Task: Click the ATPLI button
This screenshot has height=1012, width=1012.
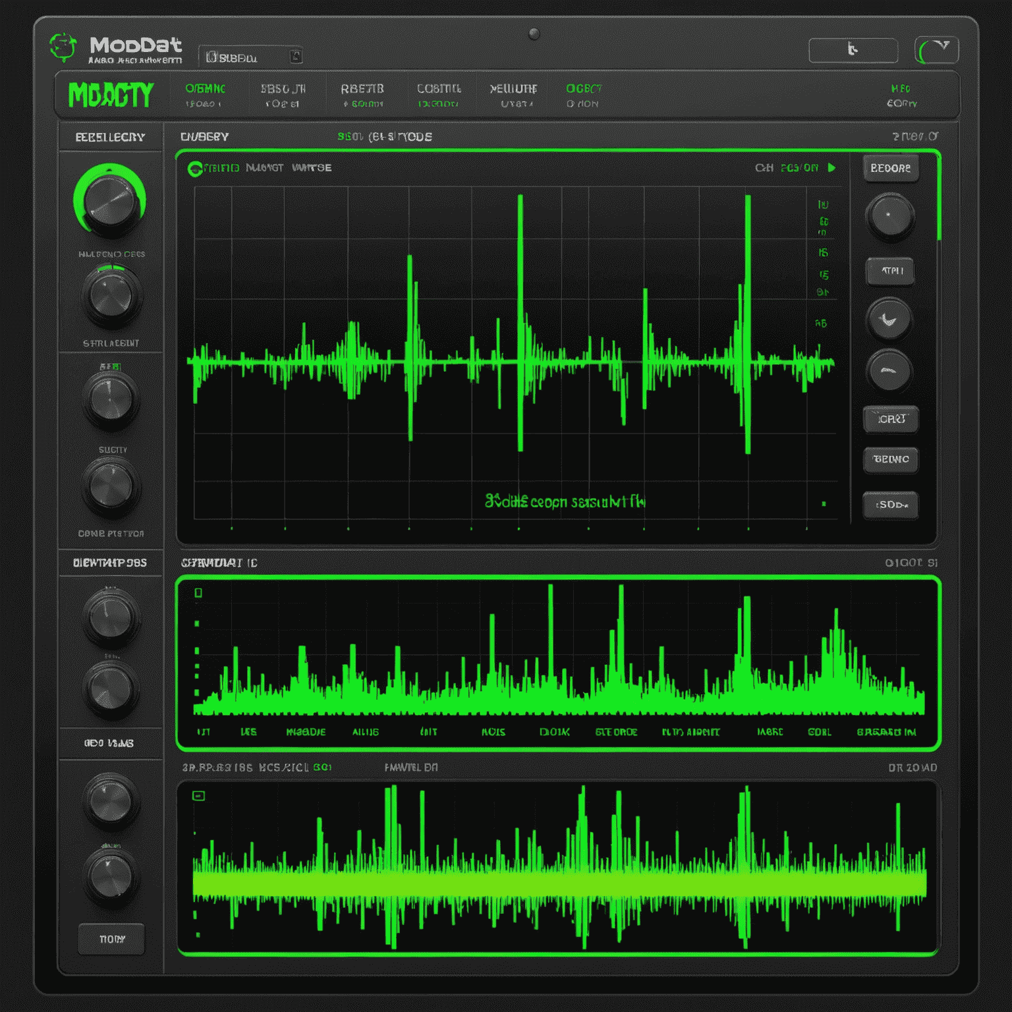Action: (x=890, y=271)
